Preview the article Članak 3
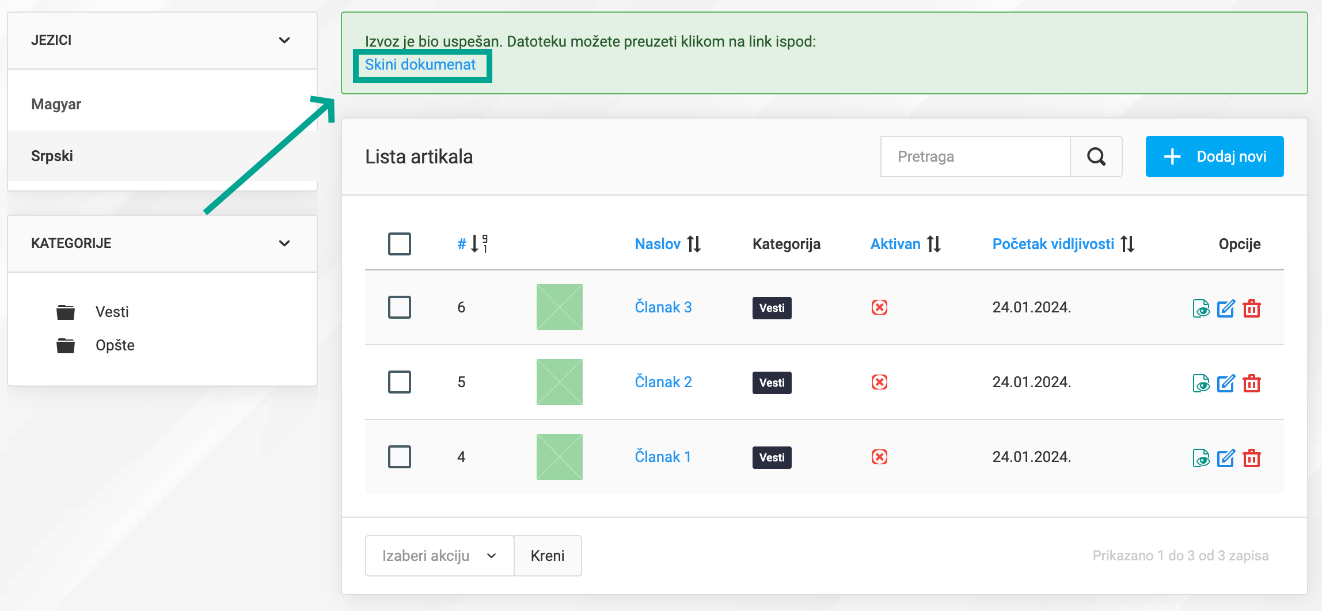This screenshot has width=1322, height=611. point(1202,308)
